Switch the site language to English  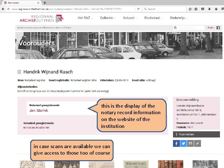[211, 28]
